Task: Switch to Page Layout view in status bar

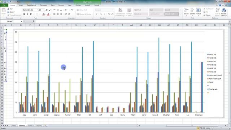Action: (201, 129)
